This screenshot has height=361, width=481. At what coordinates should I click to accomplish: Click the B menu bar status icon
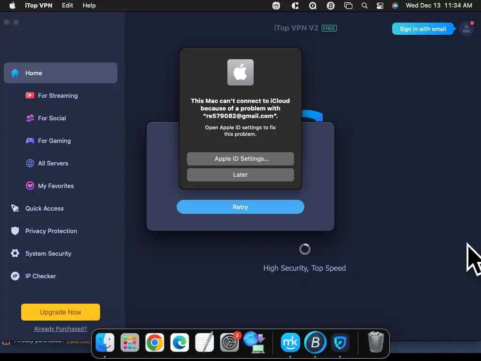(331, 6)
